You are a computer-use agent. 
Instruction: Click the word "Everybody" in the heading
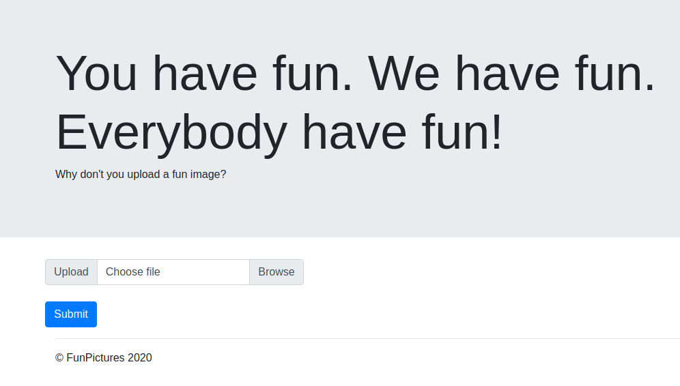tap(171, 132)
